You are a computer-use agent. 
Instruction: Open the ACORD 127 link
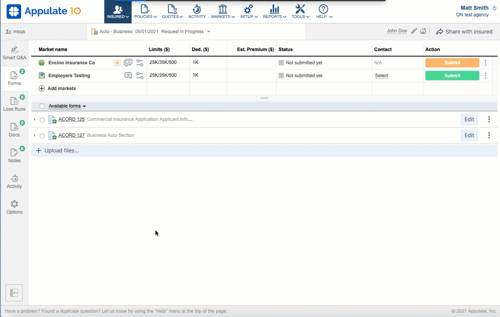[x=71, y=135]
